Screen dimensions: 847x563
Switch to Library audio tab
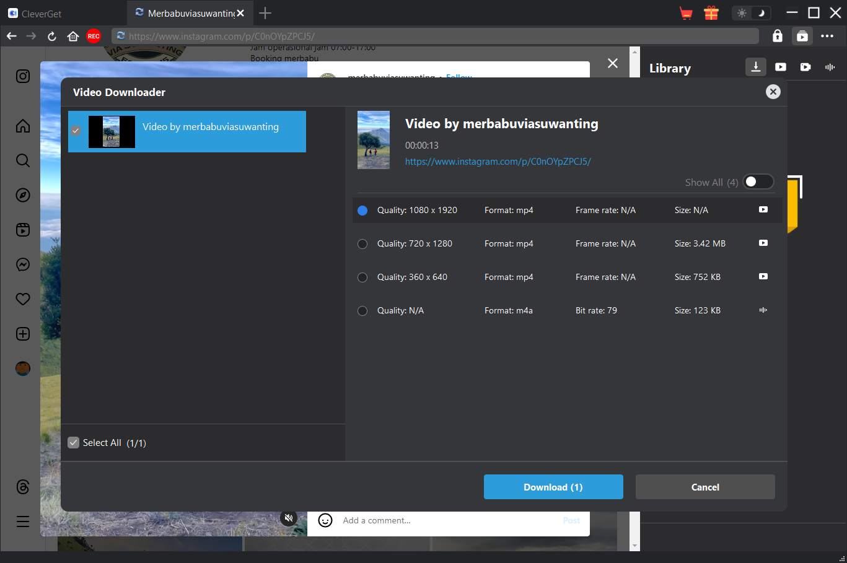[830, 67]
